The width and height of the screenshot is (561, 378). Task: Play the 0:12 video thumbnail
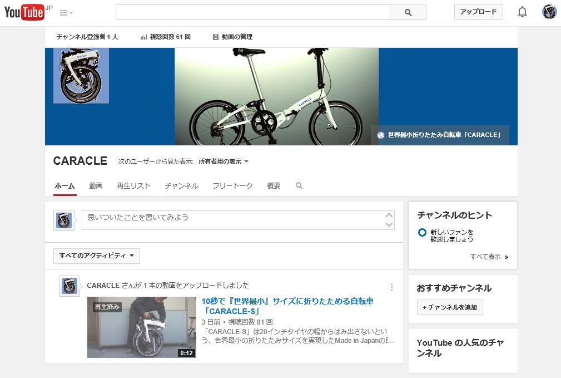[x=142, y=327]
